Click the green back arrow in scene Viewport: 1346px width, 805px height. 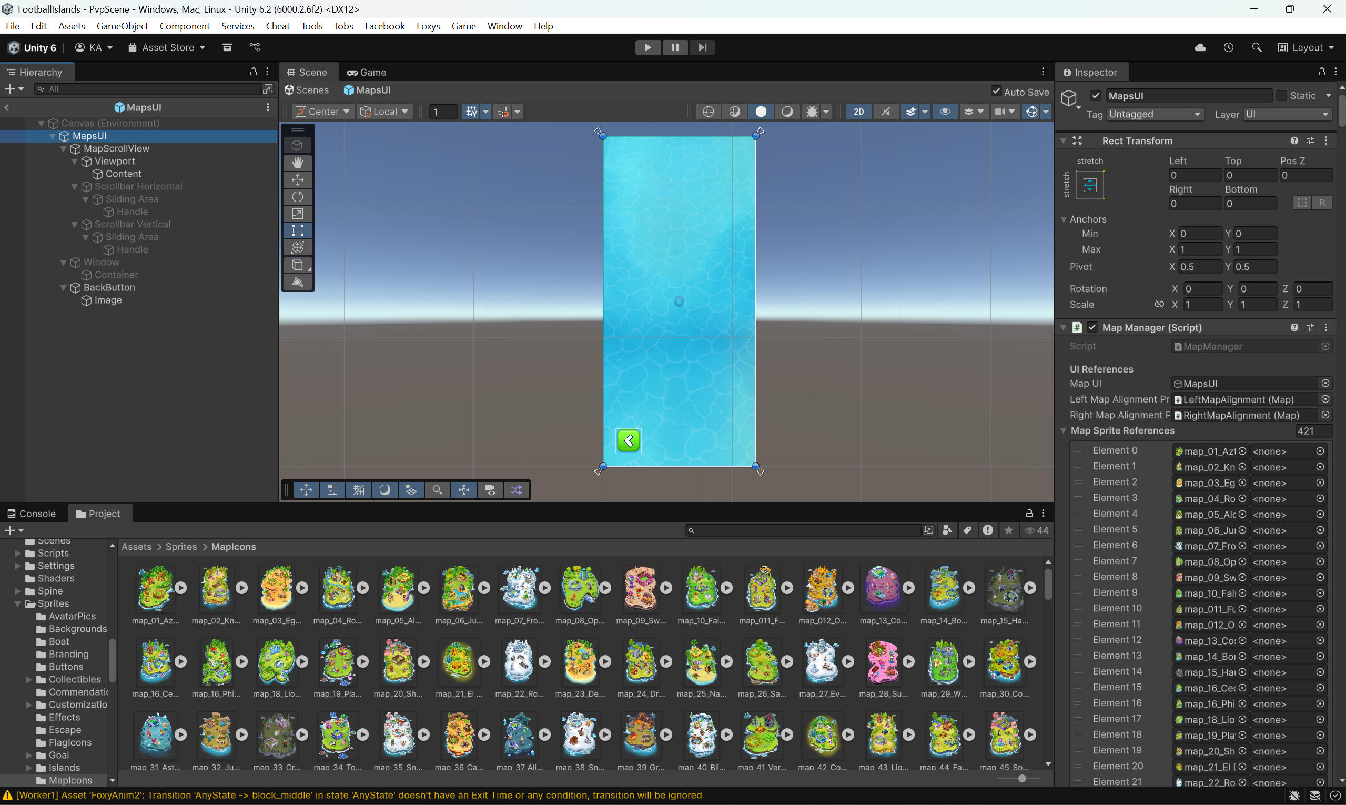tap(629, 440)
